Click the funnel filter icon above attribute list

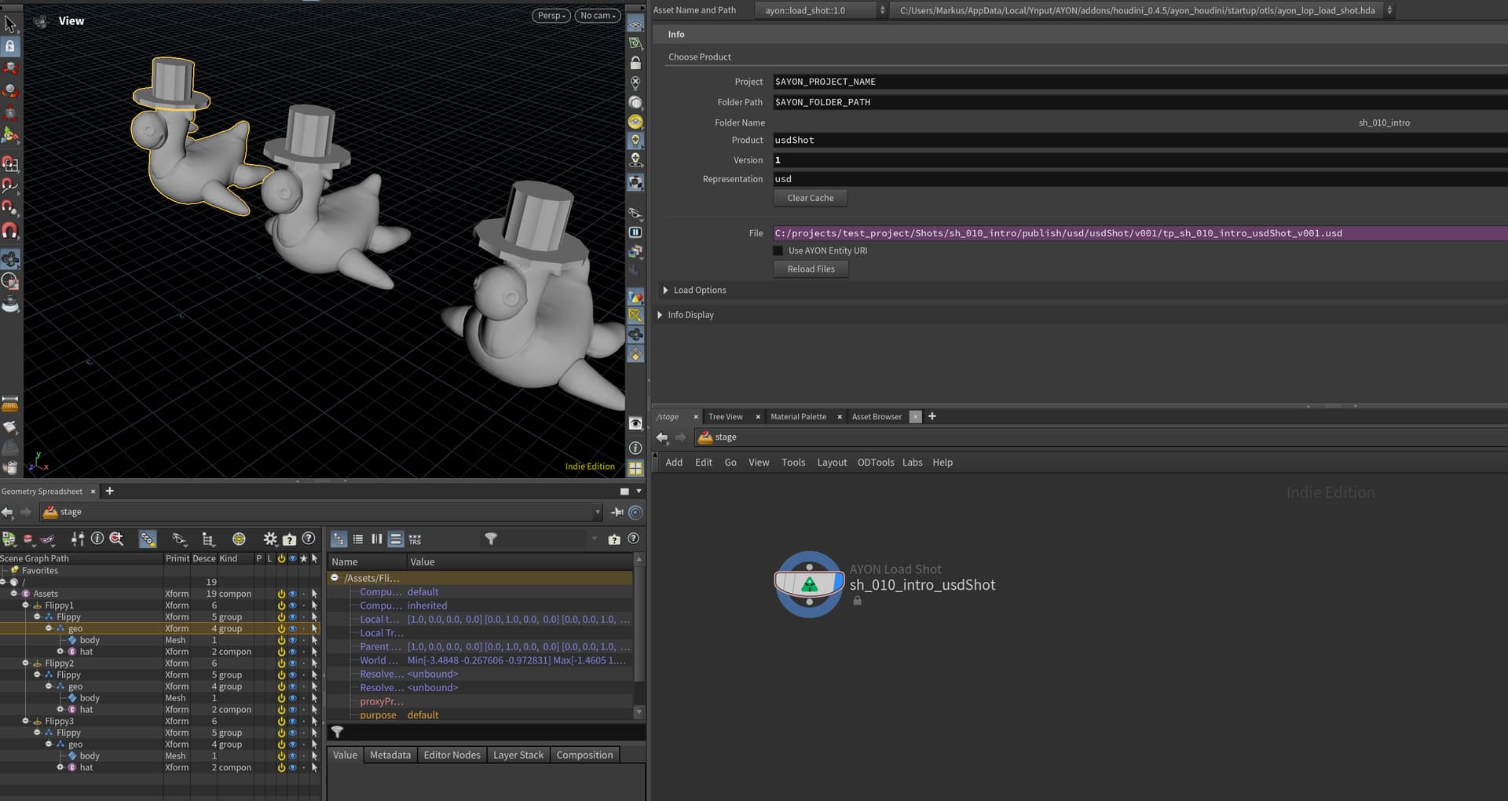[x=491, y=539]
